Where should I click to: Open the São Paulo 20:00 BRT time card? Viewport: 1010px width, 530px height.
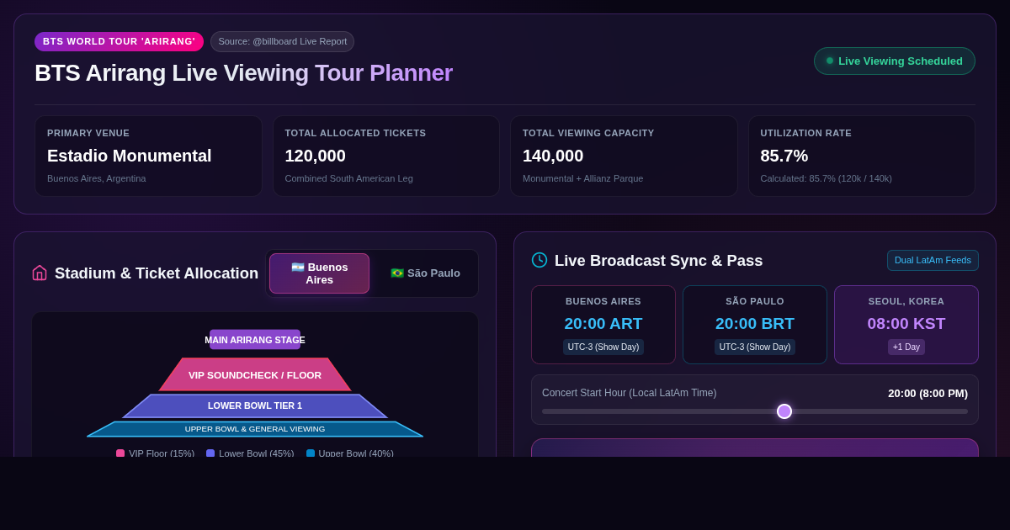click(755, 325)
